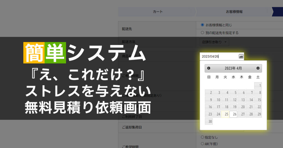Click the 日 weekday header in calendar
The height and width of the screenshot is (148, 283).
[209, 77]
